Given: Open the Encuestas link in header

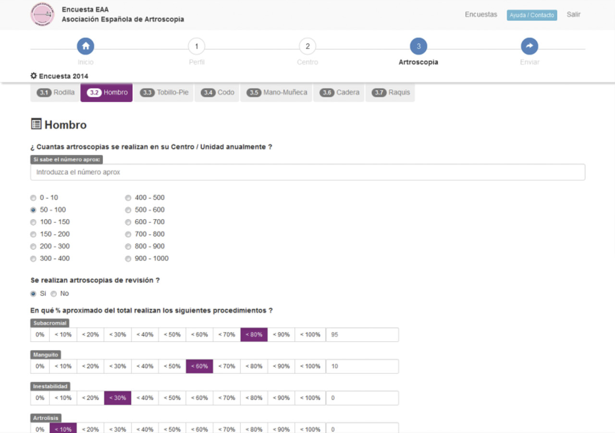Looking at the screenshot, I should pos(480,14).
